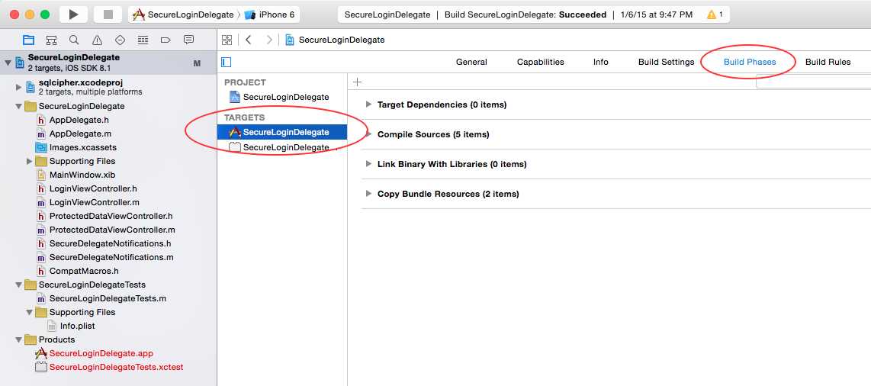Click the build status activity display
Image resolution: width=871 pixels, height=386 pixels.
click(x=533, y=14)
